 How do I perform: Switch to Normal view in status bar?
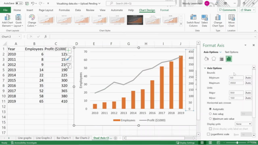202,143
